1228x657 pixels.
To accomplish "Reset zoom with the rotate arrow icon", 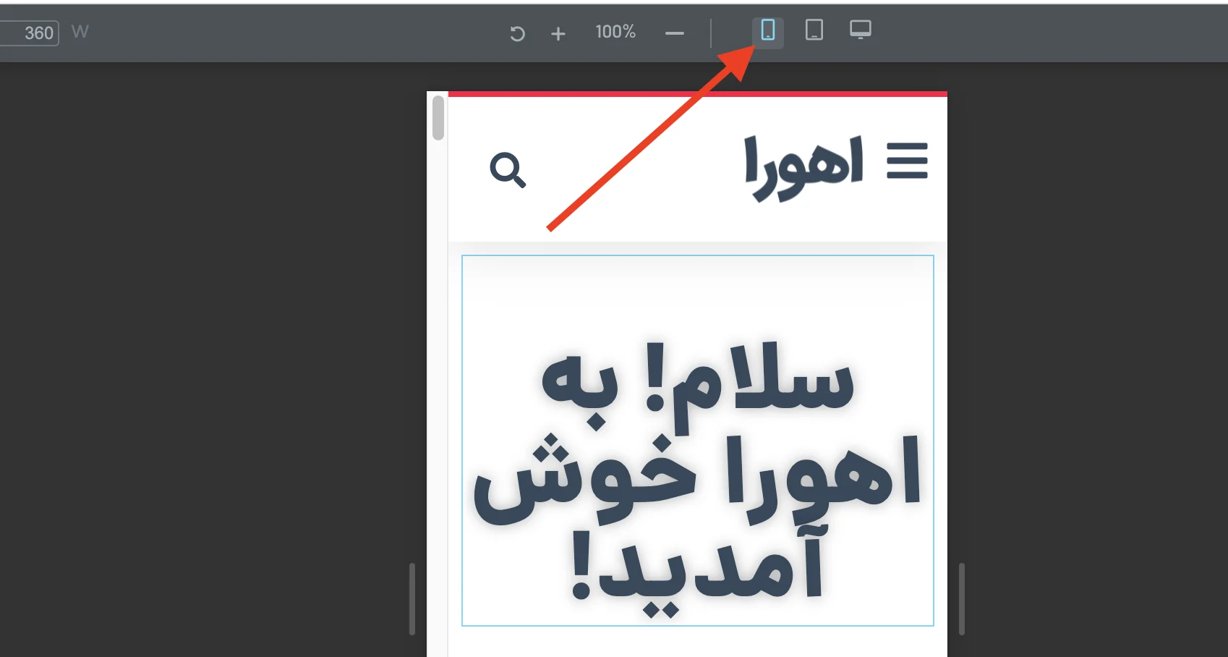I will point(517,33).
